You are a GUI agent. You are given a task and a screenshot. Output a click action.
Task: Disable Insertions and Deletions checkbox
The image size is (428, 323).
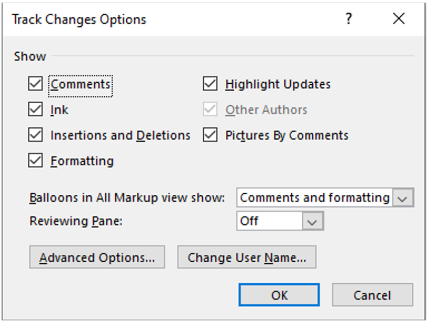[36, 135]
